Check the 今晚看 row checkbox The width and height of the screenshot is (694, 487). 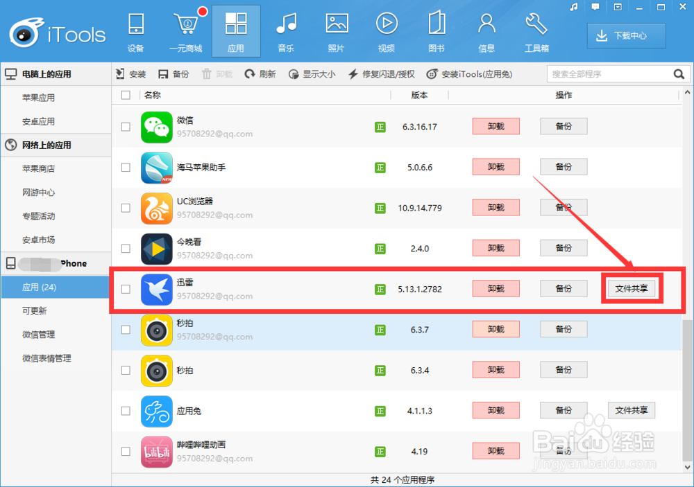(x=126, y=249)
